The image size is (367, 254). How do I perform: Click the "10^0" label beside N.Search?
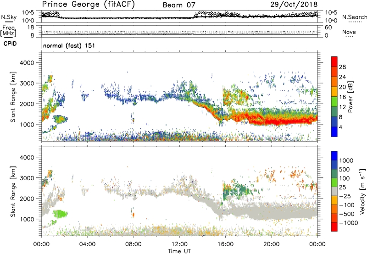tap(331, 21)
